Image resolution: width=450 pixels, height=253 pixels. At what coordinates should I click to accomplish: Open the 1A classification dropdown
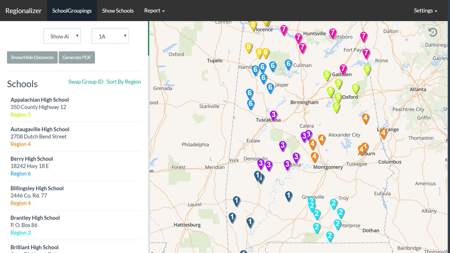pyautogui.click(x=110, y=36)
